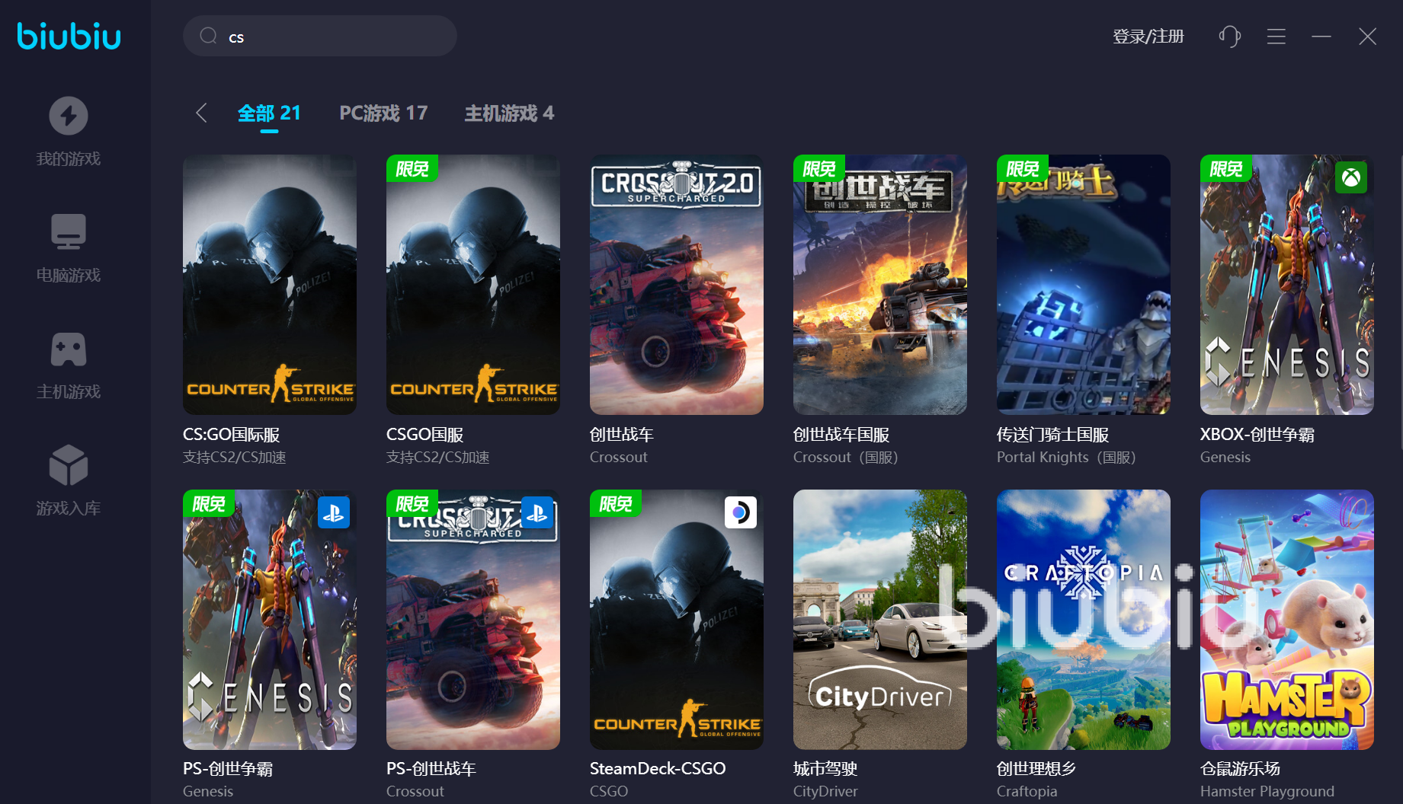Open game library cube icon in sidebar
Image resolution: width=1403 pixels, height=804 pixels.
pyautogui.click(x=69, y=465)
